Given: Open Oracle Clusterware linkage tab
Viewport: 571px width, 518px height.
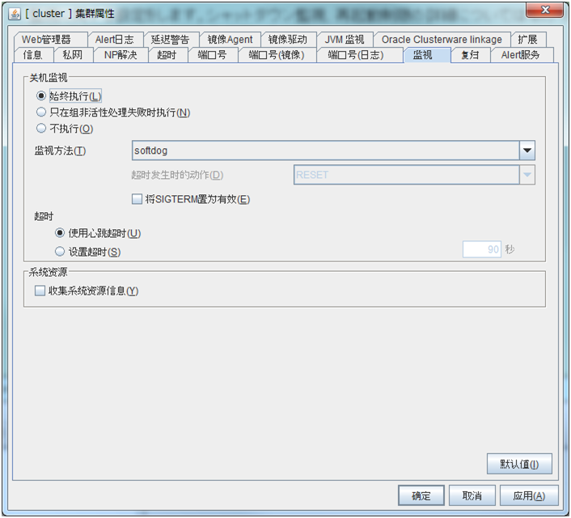Looking at the screenshot, I should [442, 40].
